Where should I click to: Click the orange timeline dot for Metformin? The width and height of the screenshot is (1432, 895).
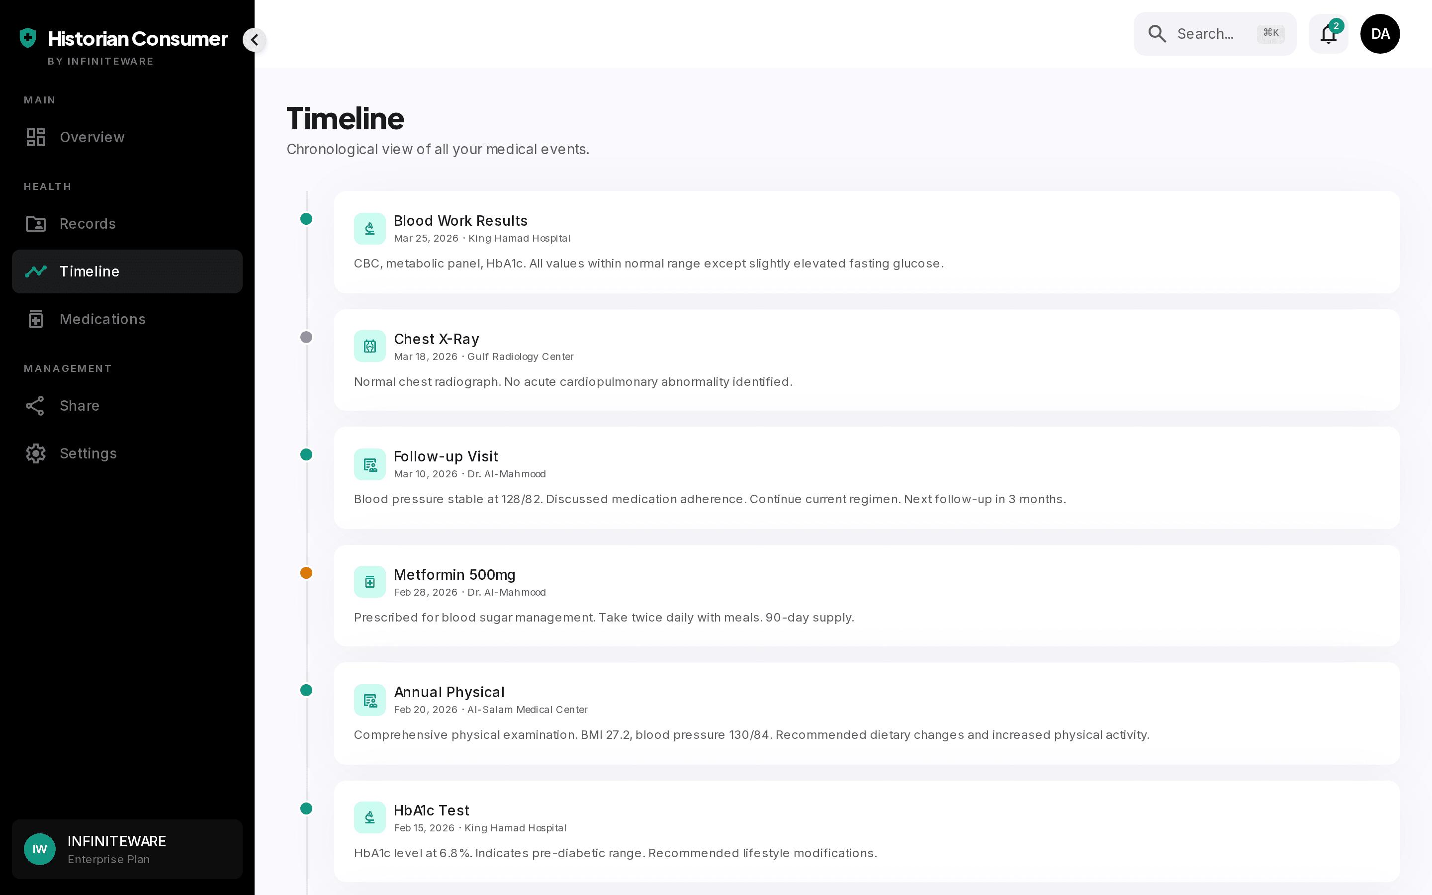pyautogui.click(x=306, y=573)
